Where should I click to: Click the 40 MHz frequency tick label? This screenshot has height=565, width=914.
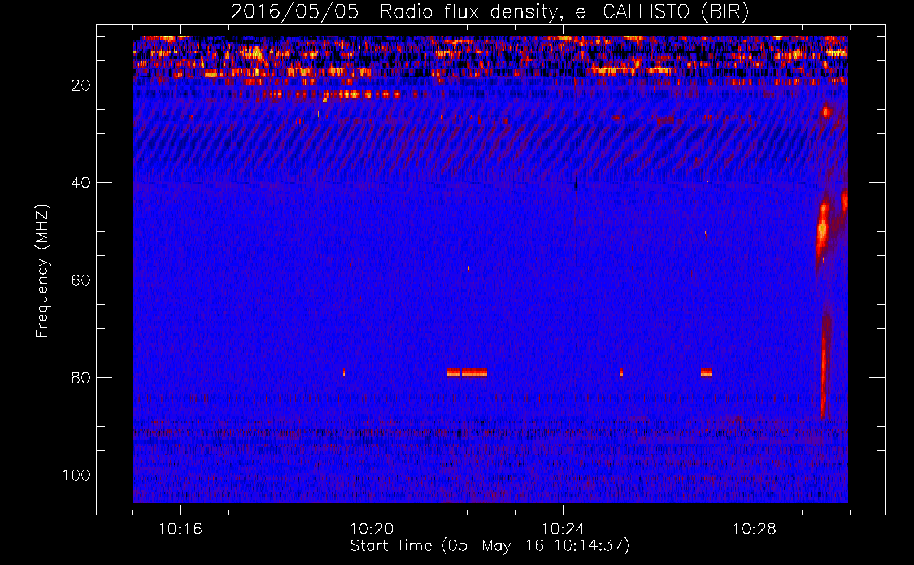coord(81,183)
